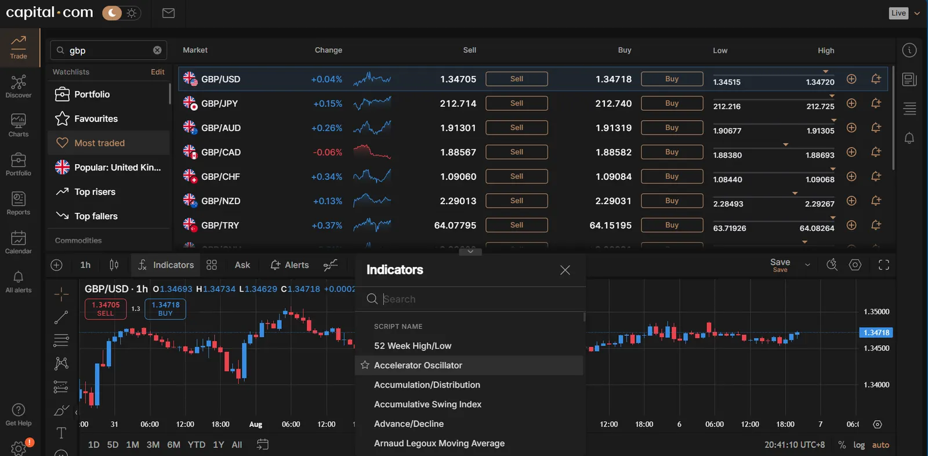Open chart settings hexagon icon

pyautogui.click(x=855, y=265)
